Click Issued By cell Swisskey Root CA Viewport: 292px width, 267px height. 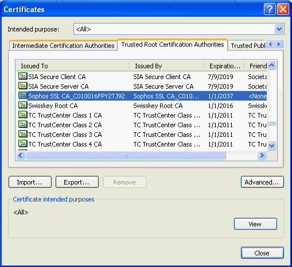tap(158, 105)
